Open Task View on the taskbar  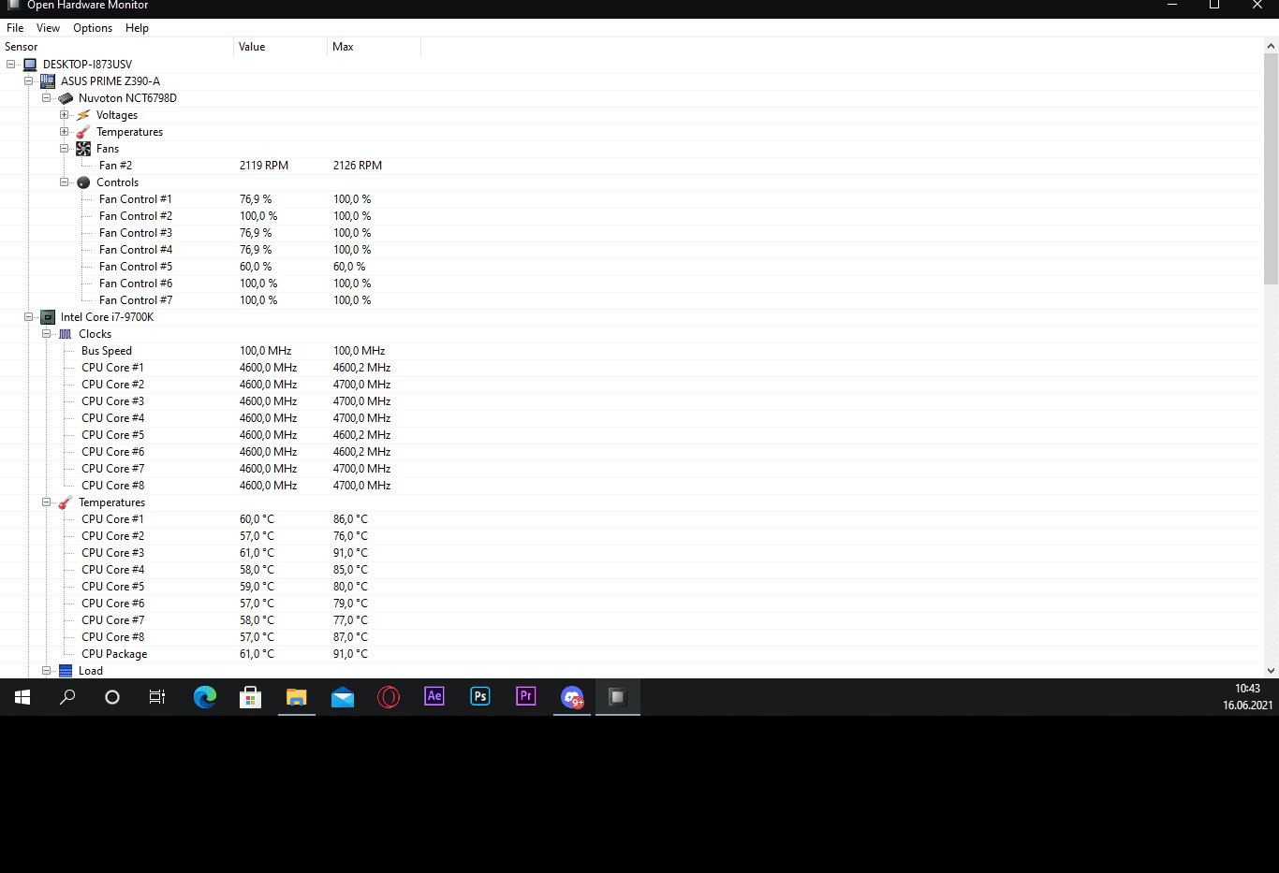[157, 697]
